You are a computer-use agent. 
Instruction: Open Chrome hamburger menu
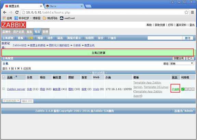click(x=192, y=12)
